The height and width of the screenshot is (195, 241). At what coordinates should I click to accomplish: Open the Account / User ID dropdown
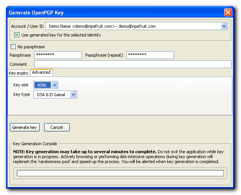point(224,26)
